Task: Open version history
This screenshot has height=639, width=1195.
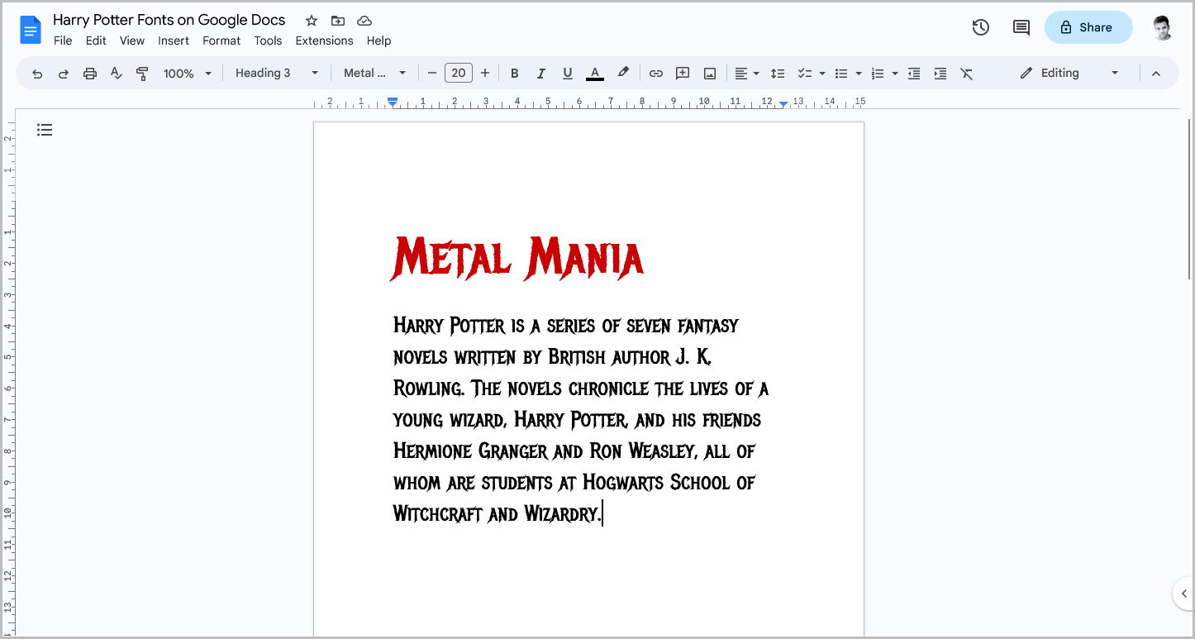Action: click(980, 26)
